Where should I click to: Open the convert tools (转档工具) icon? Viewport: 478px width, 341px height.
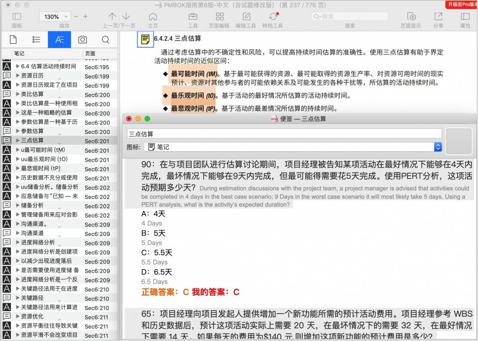273,16
